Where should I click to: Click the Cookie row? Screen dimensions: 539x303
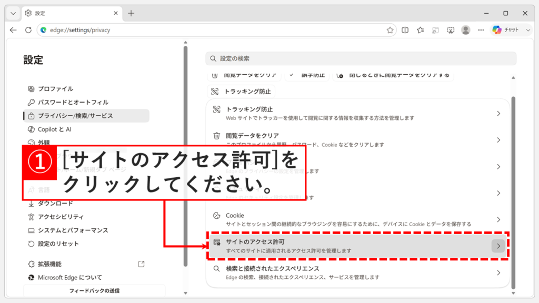coord(357,219)
